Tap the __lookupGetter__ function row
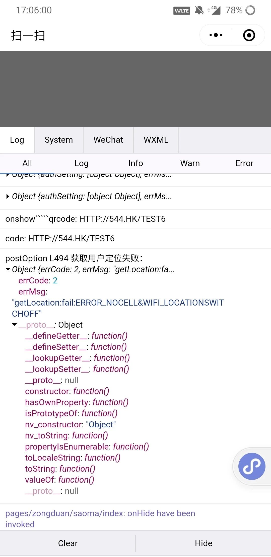Image resolution: width=271 pixels, height=557 pixels. (x=77, y=358)
